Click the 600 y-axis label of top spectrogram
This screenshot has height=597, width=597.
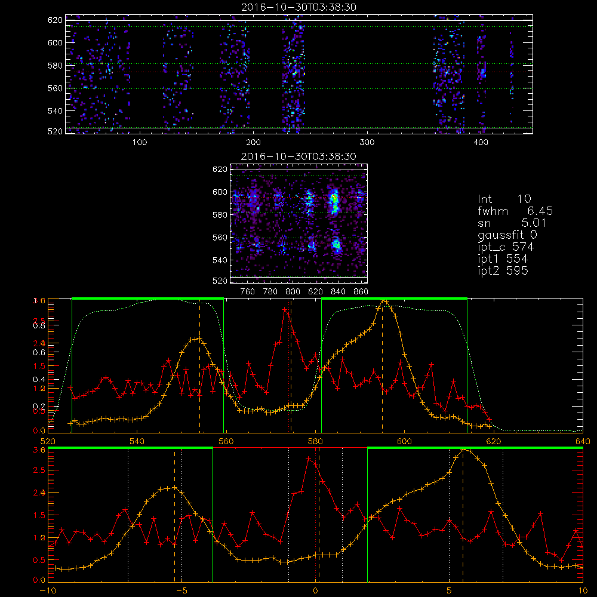click(55, 42)
